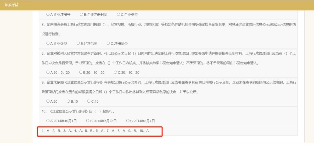The height and width of the screenshot is (146, 314).
Task: Select option C.企业类型 in the top row
Action: tap(119, 15)
